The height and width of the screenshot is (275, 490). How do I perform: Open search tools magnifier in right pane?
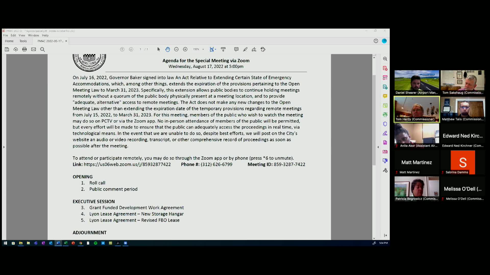(x=385, y=59)
